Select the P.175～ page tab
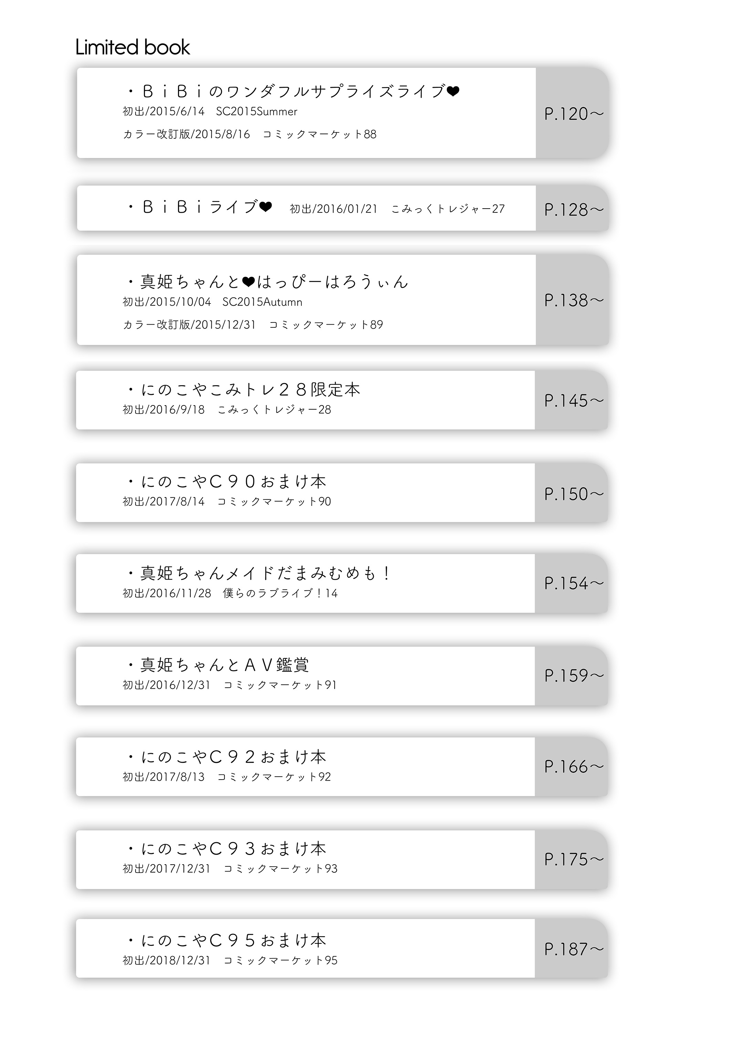Screen dimensions: 740x1045 point(571,859)
